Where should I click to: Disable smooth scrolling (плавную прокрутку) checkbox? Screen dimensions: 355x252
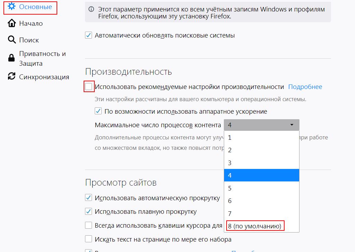88,211
